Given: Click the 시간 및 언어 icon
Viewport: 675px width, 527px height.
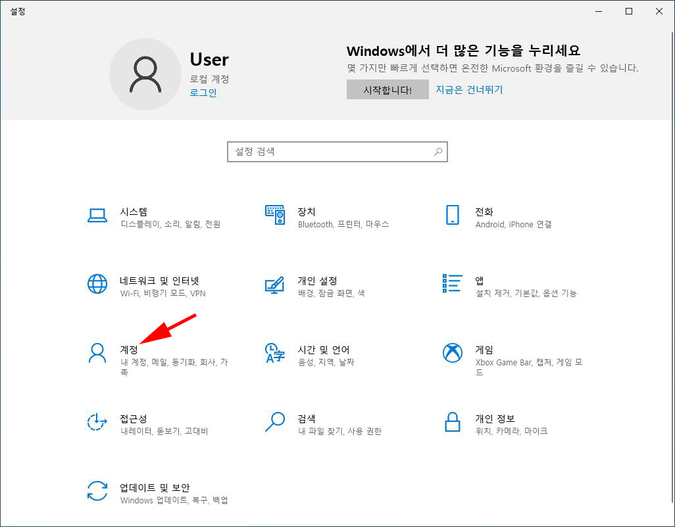Looking at the screenshot, I should [274, 353].
